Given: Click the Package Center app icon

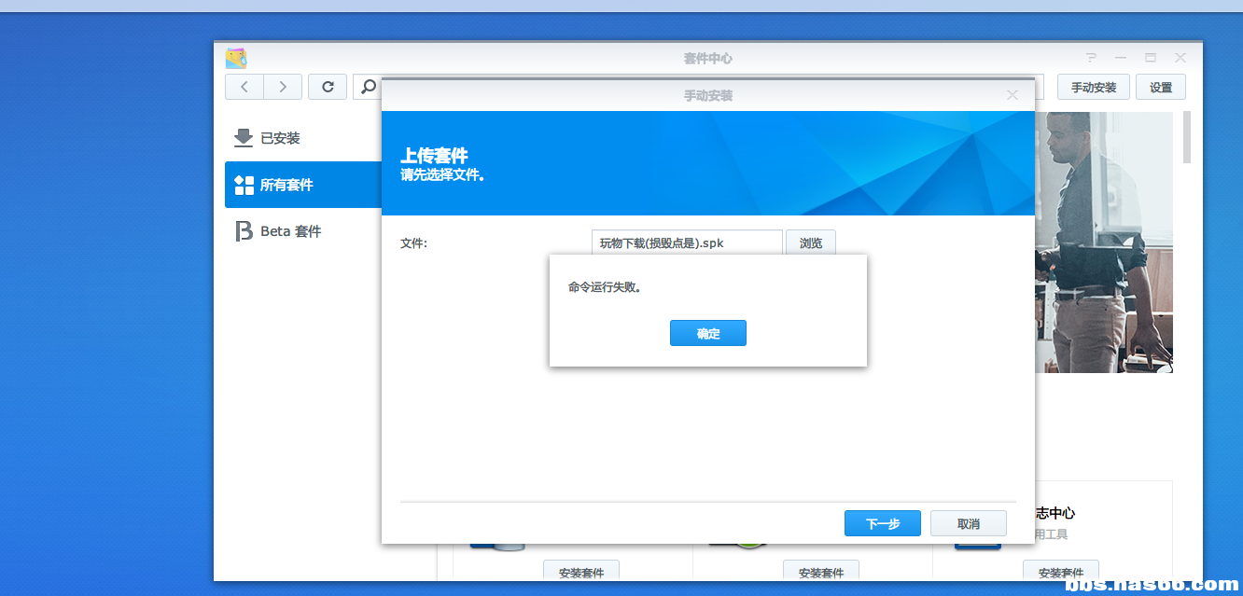Looking at the screenshot, I should coord(236,57).
